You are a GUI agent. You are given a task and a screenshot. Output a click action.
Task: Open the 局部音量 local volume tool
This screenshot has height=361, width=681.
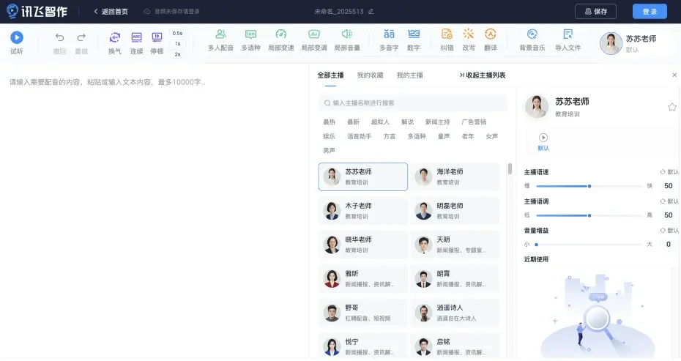coord(347,41)
